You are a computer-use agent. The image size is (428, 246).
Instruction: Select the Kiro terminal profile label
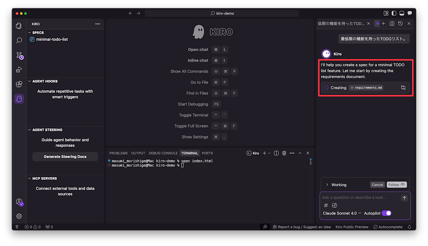(253, 153)
